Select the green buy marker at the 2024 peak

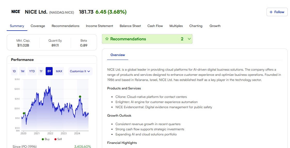(x=80, y=96)
